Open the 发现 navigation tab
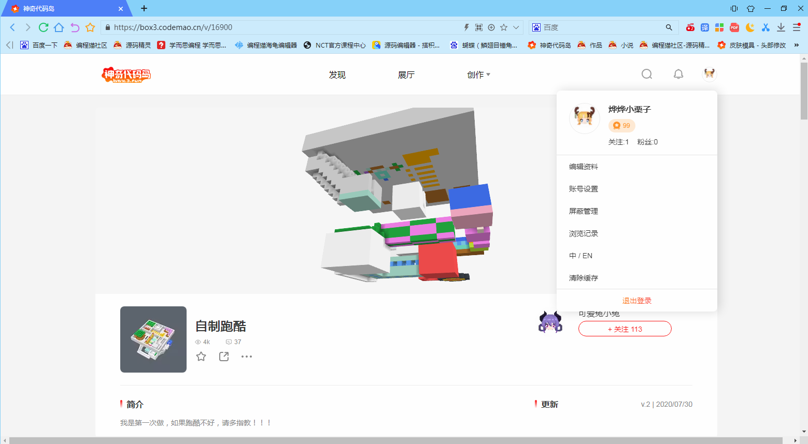Viewport: 808px width, 444px height. [337, 75]
